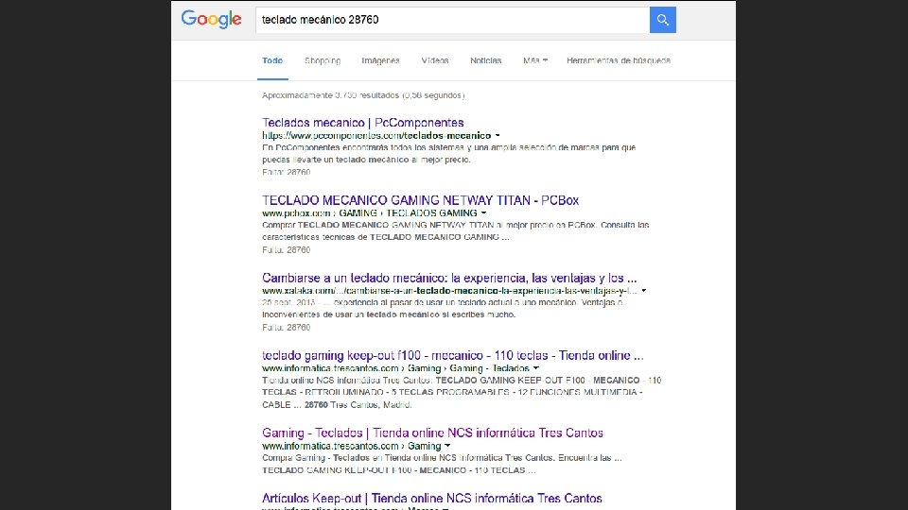Switch to the Shopping tab

tap(323, 60)
